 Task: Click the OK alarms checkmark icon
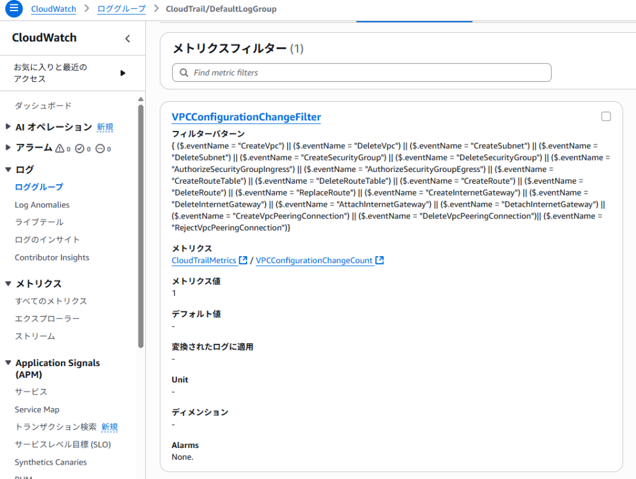click(80, 149)
